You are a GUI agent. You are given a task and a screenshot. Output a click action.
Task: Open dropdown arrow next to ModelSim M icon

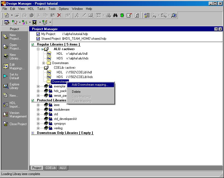[40, 22]
